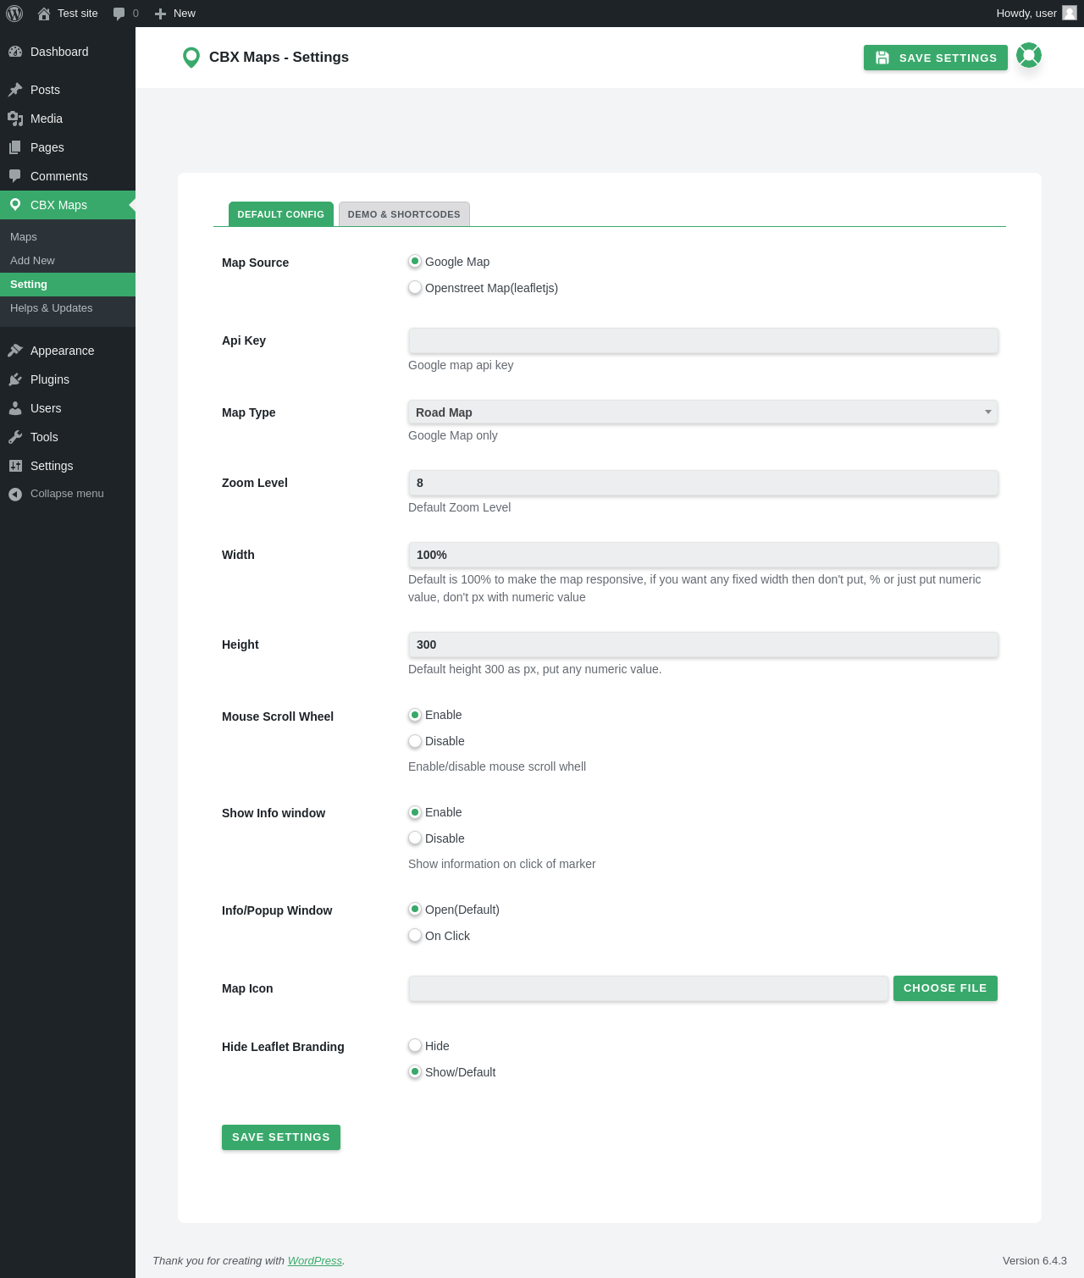Click the green map pin logo in header
Screen dimensions: 1084x1278
(x=191, y=58)
